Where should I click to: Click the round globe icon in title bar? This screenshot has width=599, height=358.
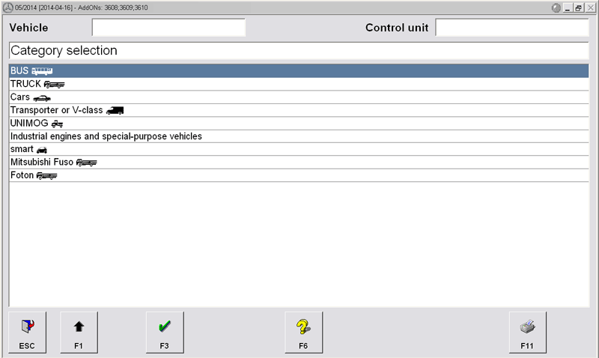pos(556,7)
